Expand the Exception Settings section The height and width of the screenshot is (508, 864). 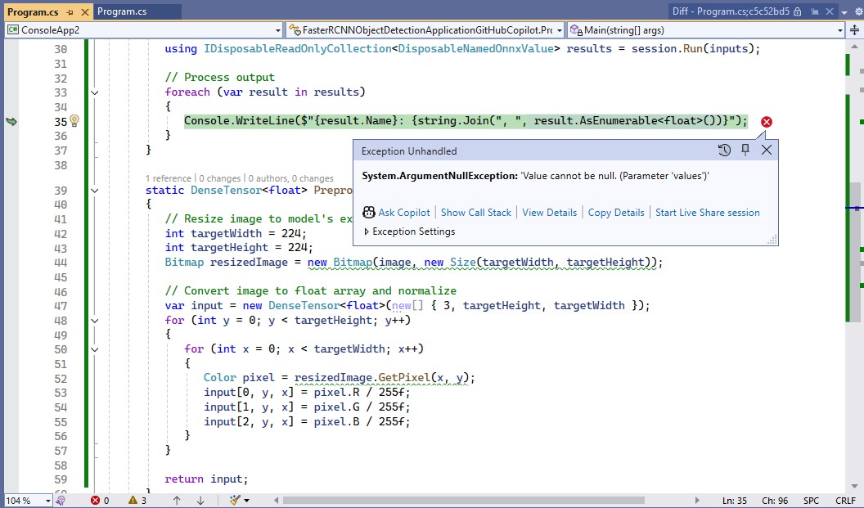pos(367,232)
